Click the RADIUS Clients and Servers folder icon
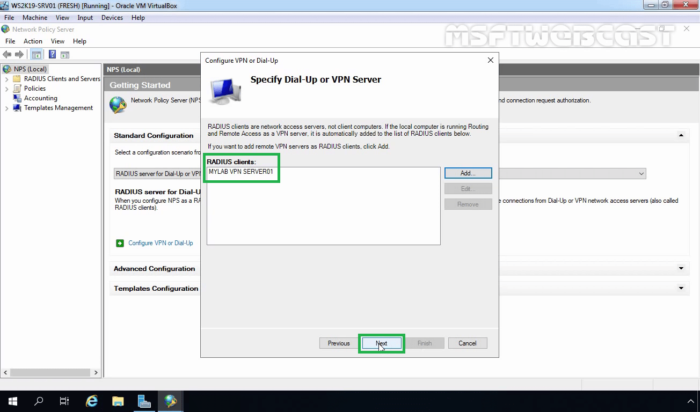Viewport: 700px width, 412px height. click(x=18, y=78)
